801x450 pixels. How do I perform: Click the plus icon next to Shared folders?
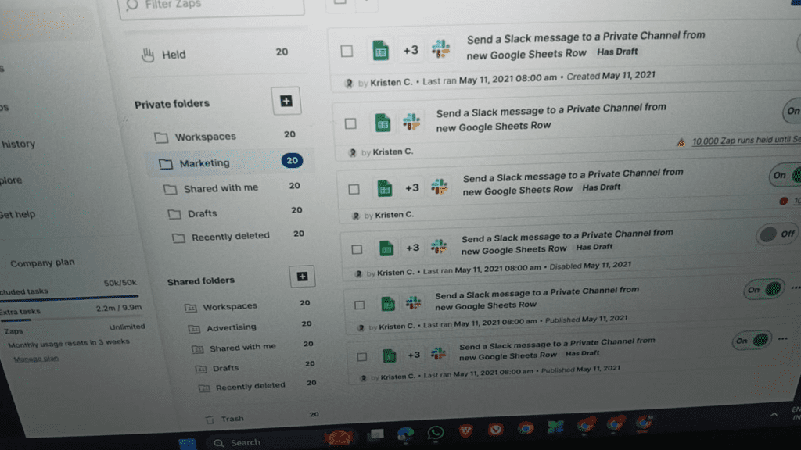[302, 276]
